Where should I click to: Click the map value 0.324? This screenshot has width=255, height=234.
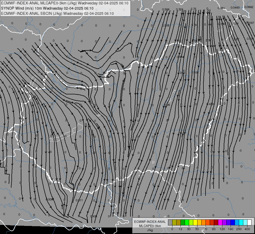pos(179,9)
